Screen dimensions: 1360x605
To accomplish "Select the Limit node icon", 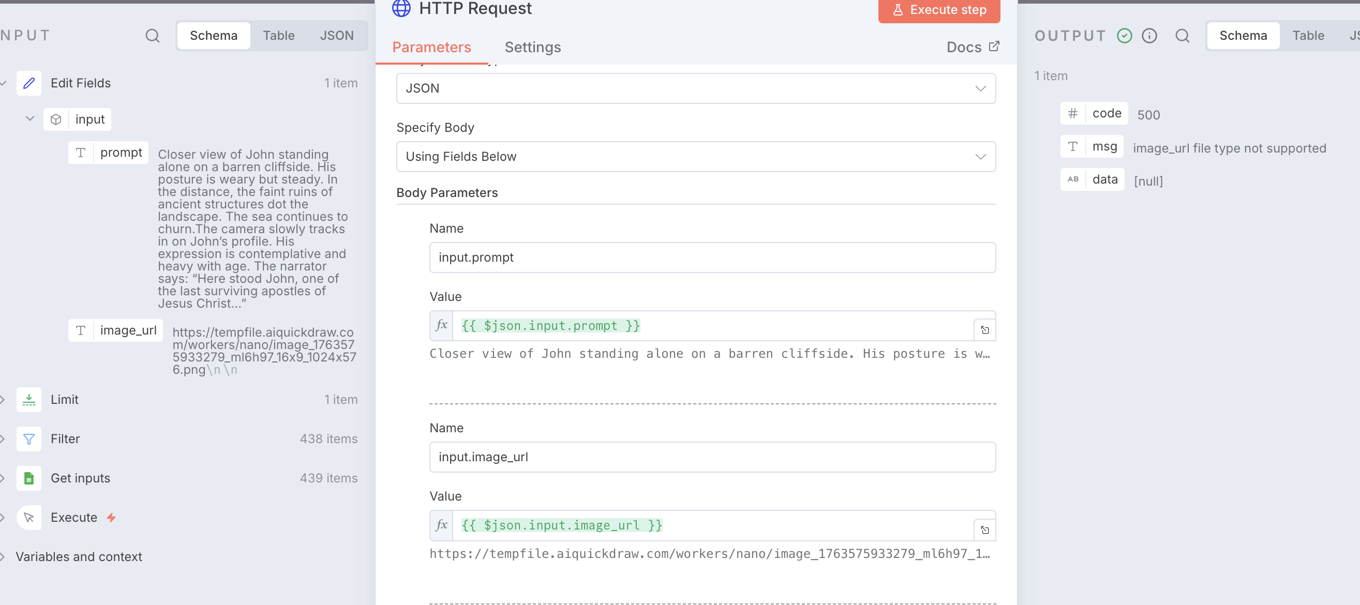I will click(x=29, y=400).
